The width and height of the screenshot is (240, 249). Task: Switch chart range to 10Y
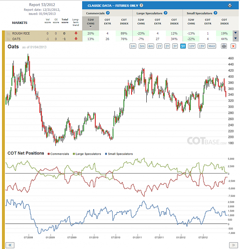192,46
